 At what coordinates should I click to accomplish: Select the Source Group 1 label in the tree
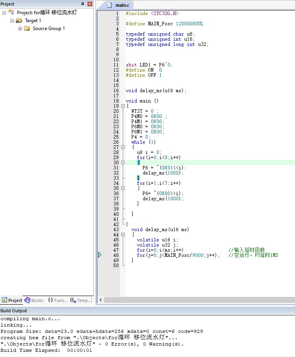(49, 28)
